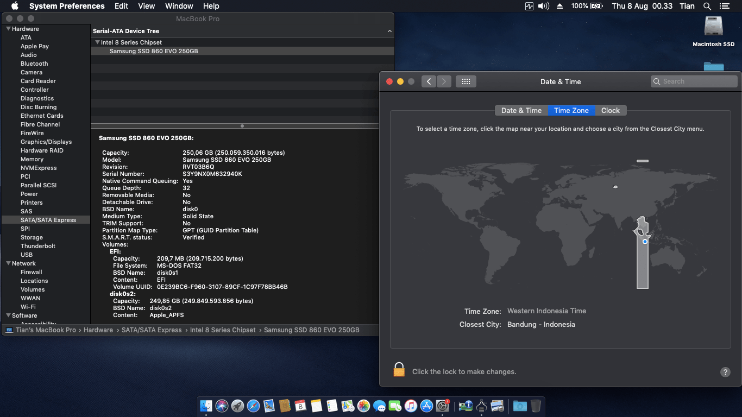Open the View menu

pos(147,6)
